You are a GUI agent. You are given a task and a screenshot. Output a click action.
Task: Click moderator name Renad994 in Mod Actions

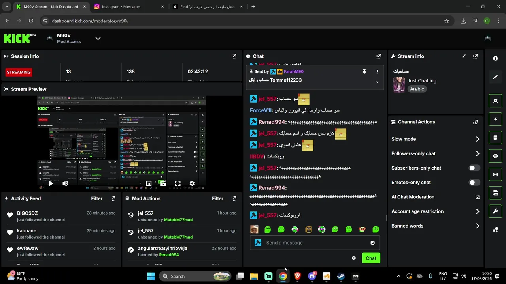click(x=169, y=255)
